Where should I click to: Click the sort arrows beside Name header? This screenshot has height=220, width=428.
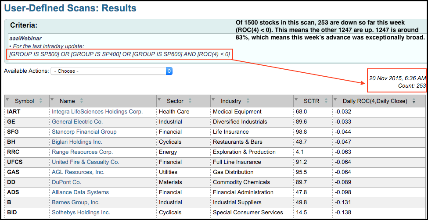coord(82,101)
